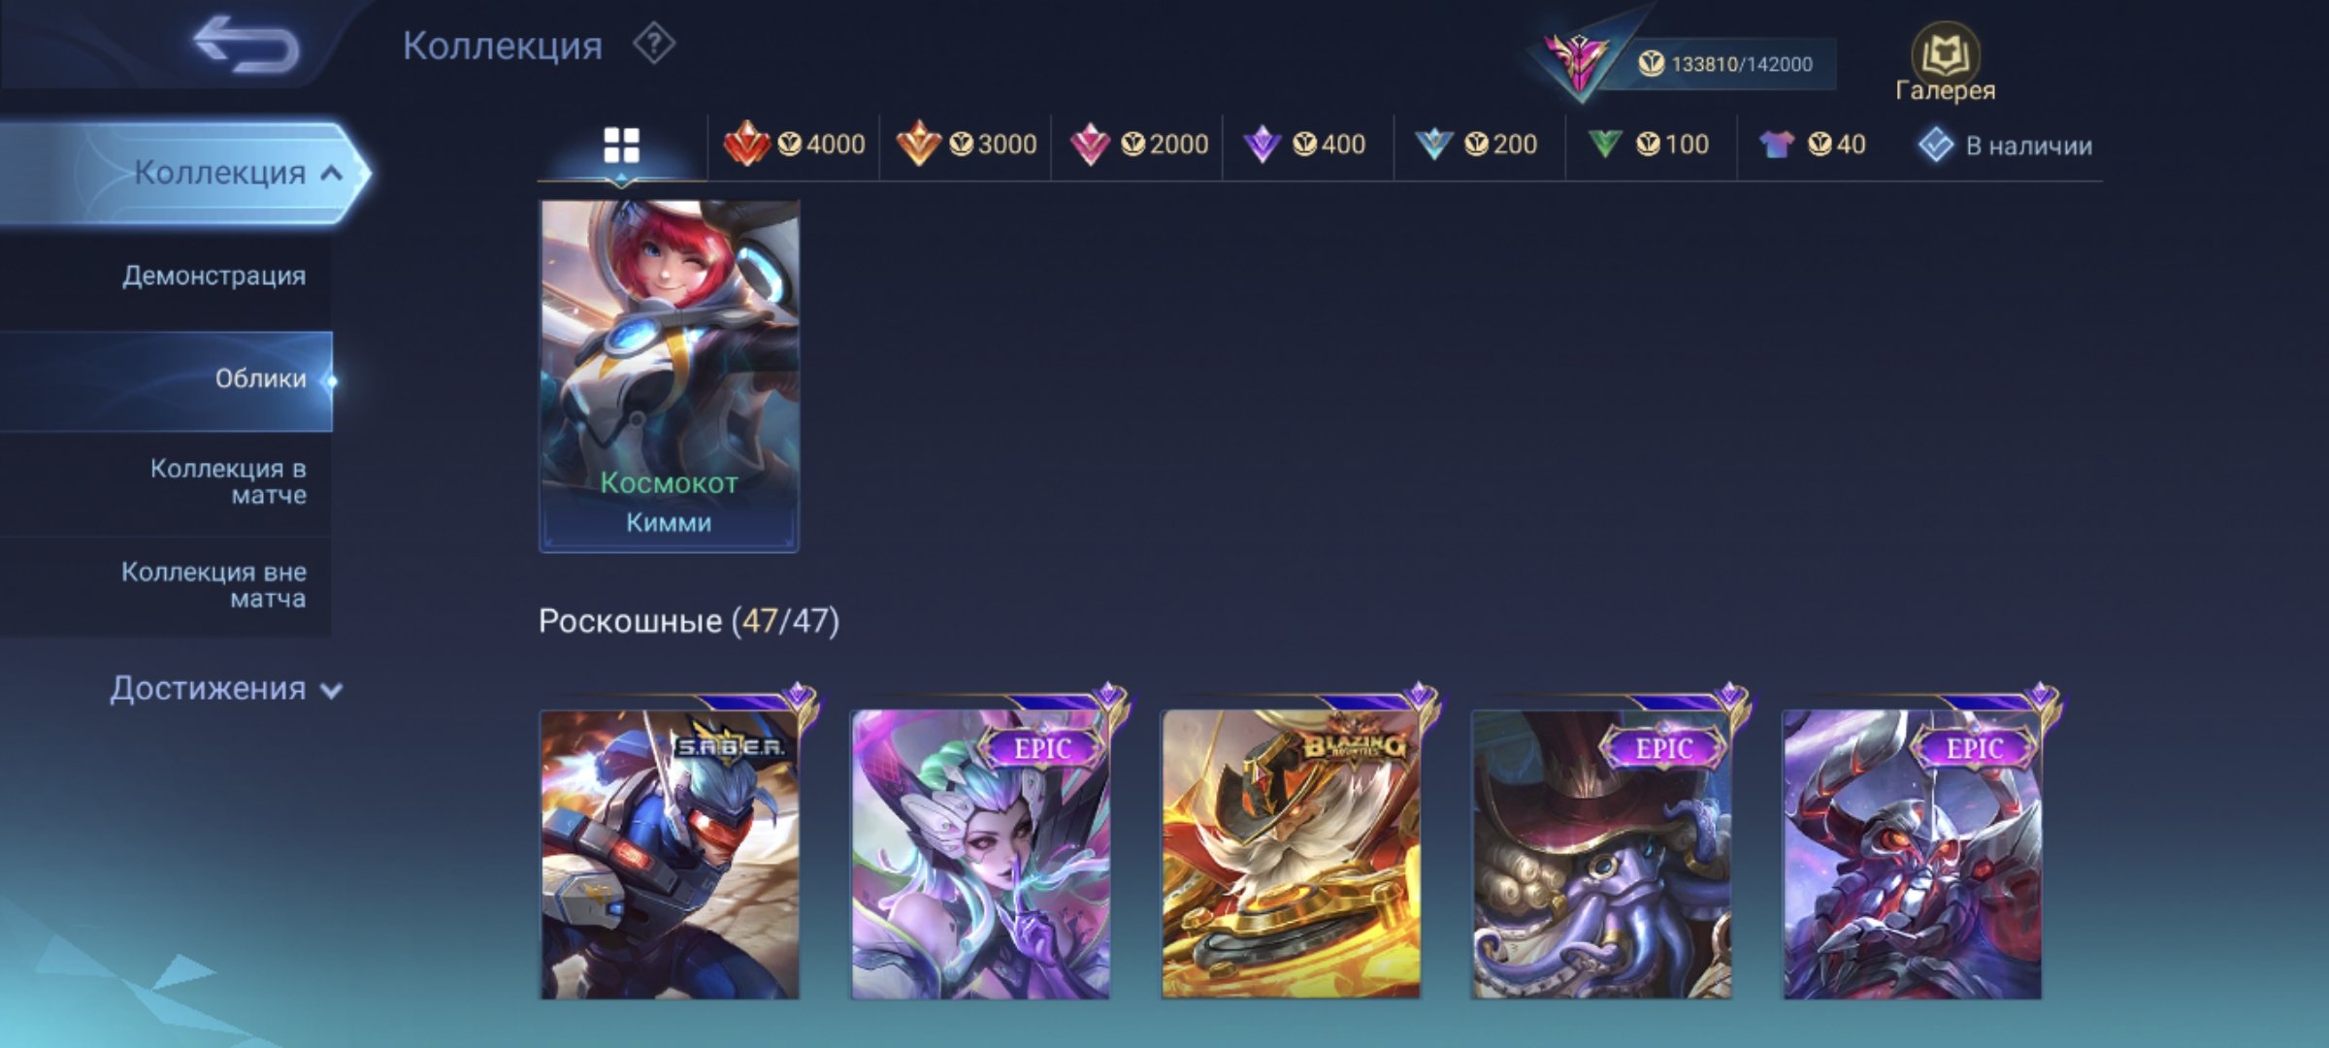The height and width of the screenshot is (1048, 2329).
Task: Filter skins by 3000 orange gem tier
Action: (966, 145)
